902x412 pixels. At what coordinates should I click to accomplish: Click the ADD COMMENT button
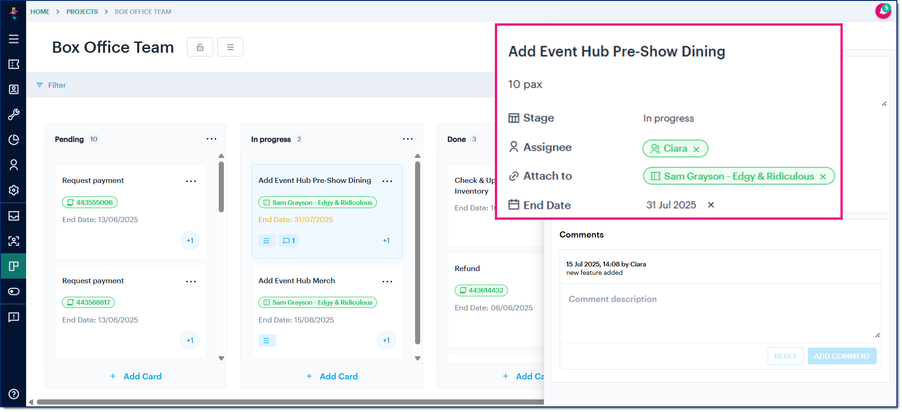tap(842, 356)
